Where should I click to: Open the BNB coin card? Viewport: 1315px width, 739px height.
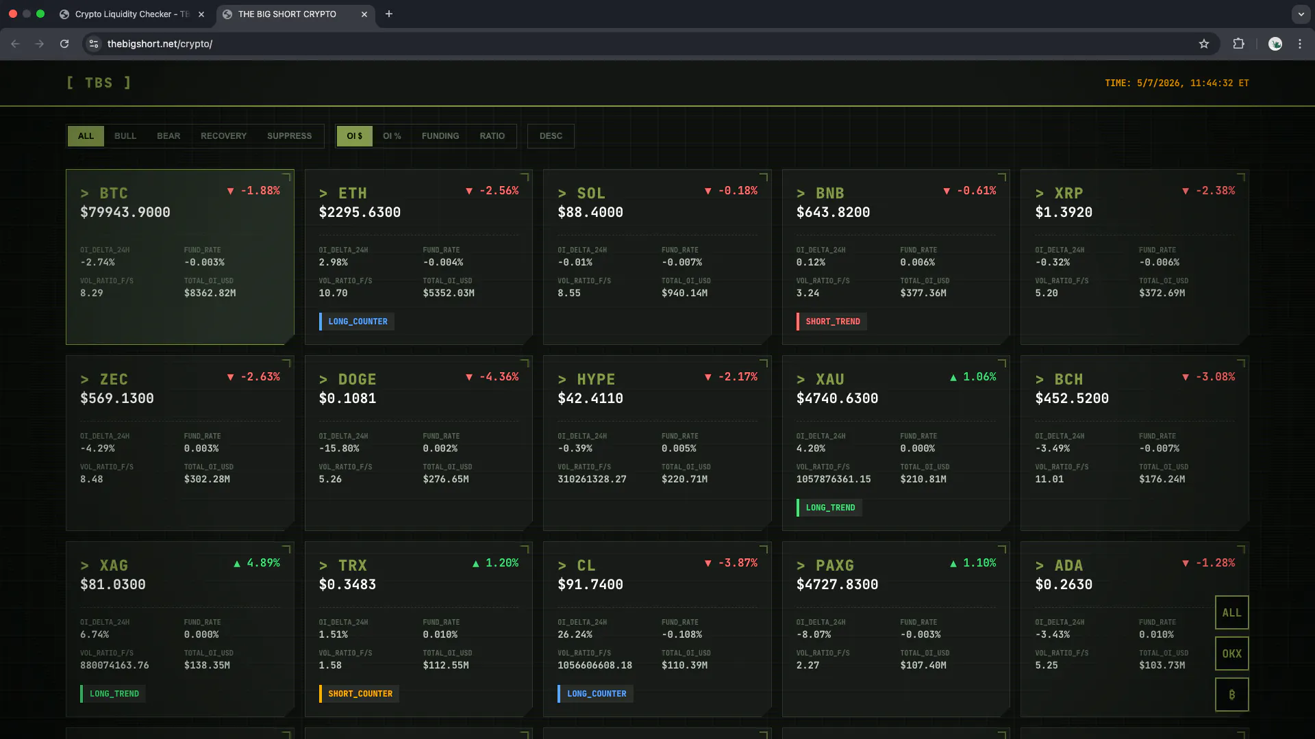click(896, 257)
